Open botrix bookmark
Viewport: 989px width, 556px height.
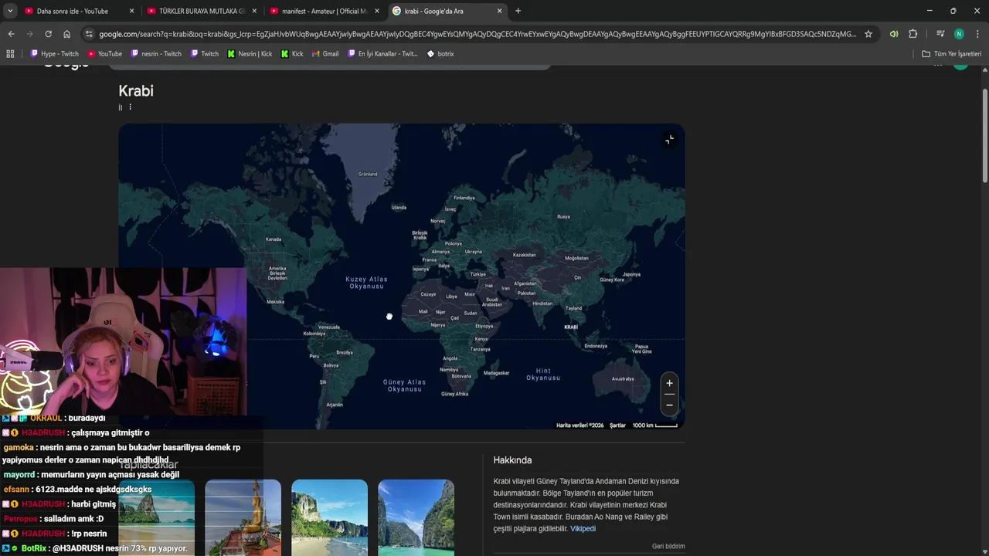coord(440,54)
